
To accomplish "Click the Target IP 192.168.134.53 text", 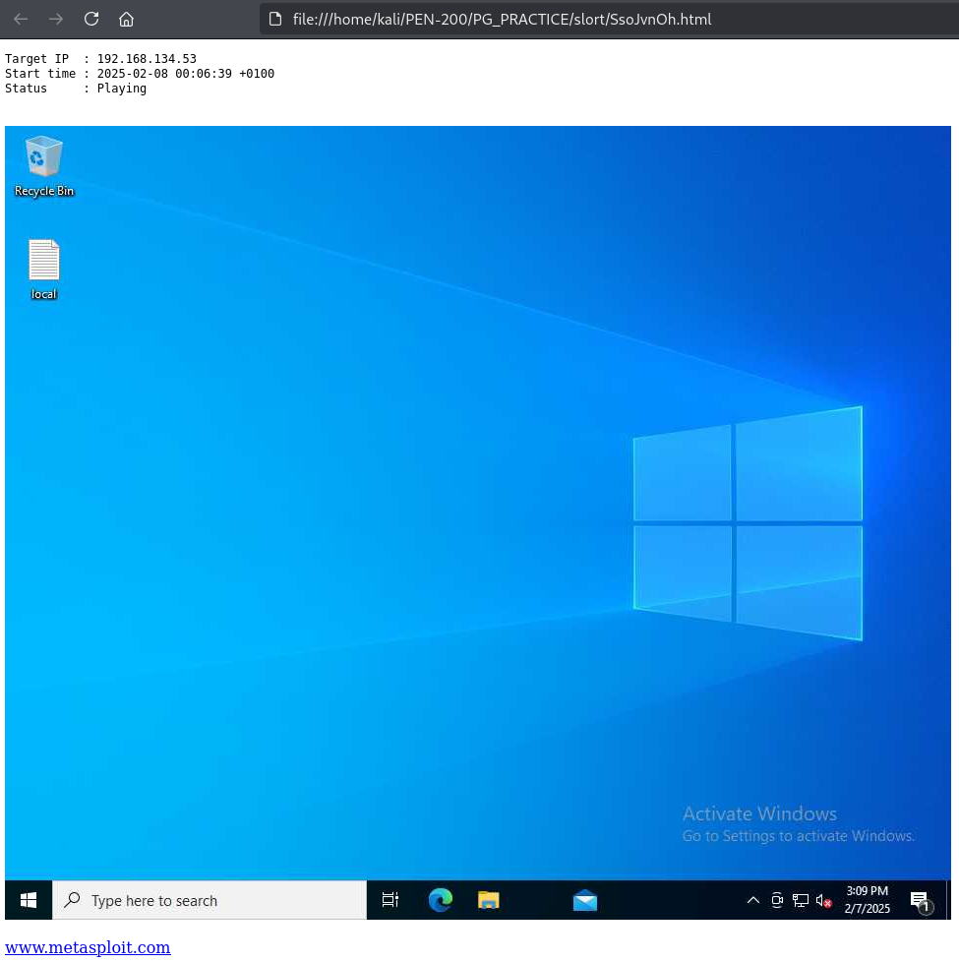I will 100,59.
